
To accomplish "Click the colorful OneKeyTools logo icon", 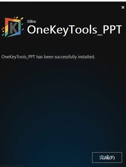I will click(12, 27).
